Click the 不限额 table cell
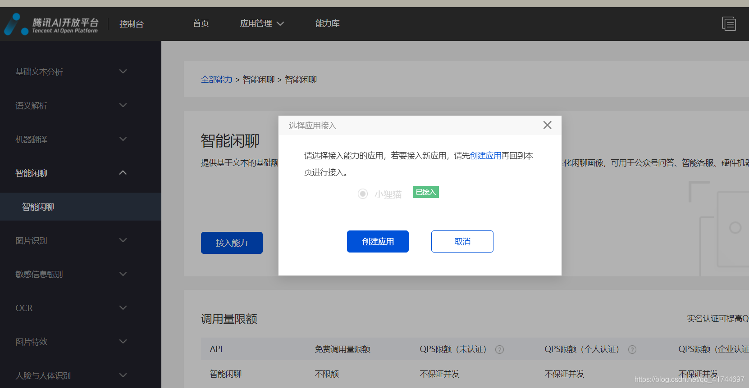Image resolution: width=749 pixels, height=388 pixels. (327, 374)
